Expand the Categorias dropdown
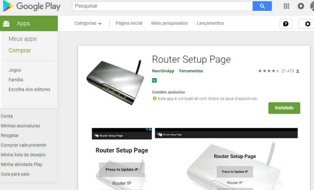This screenshot has width=314, height=190. click(88, 23)
